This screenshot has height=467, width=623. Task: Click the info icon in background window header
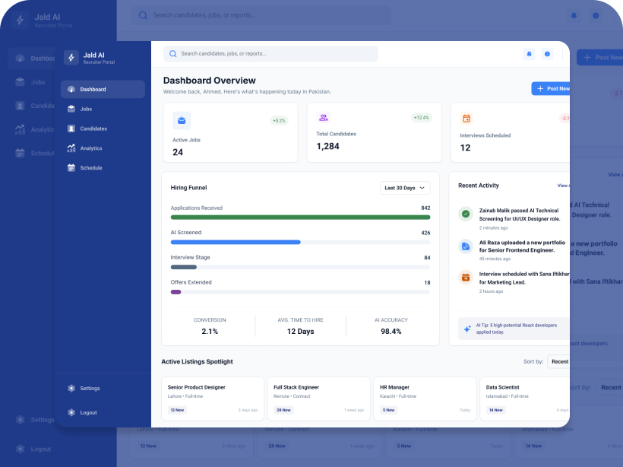[x=596, y=15]
